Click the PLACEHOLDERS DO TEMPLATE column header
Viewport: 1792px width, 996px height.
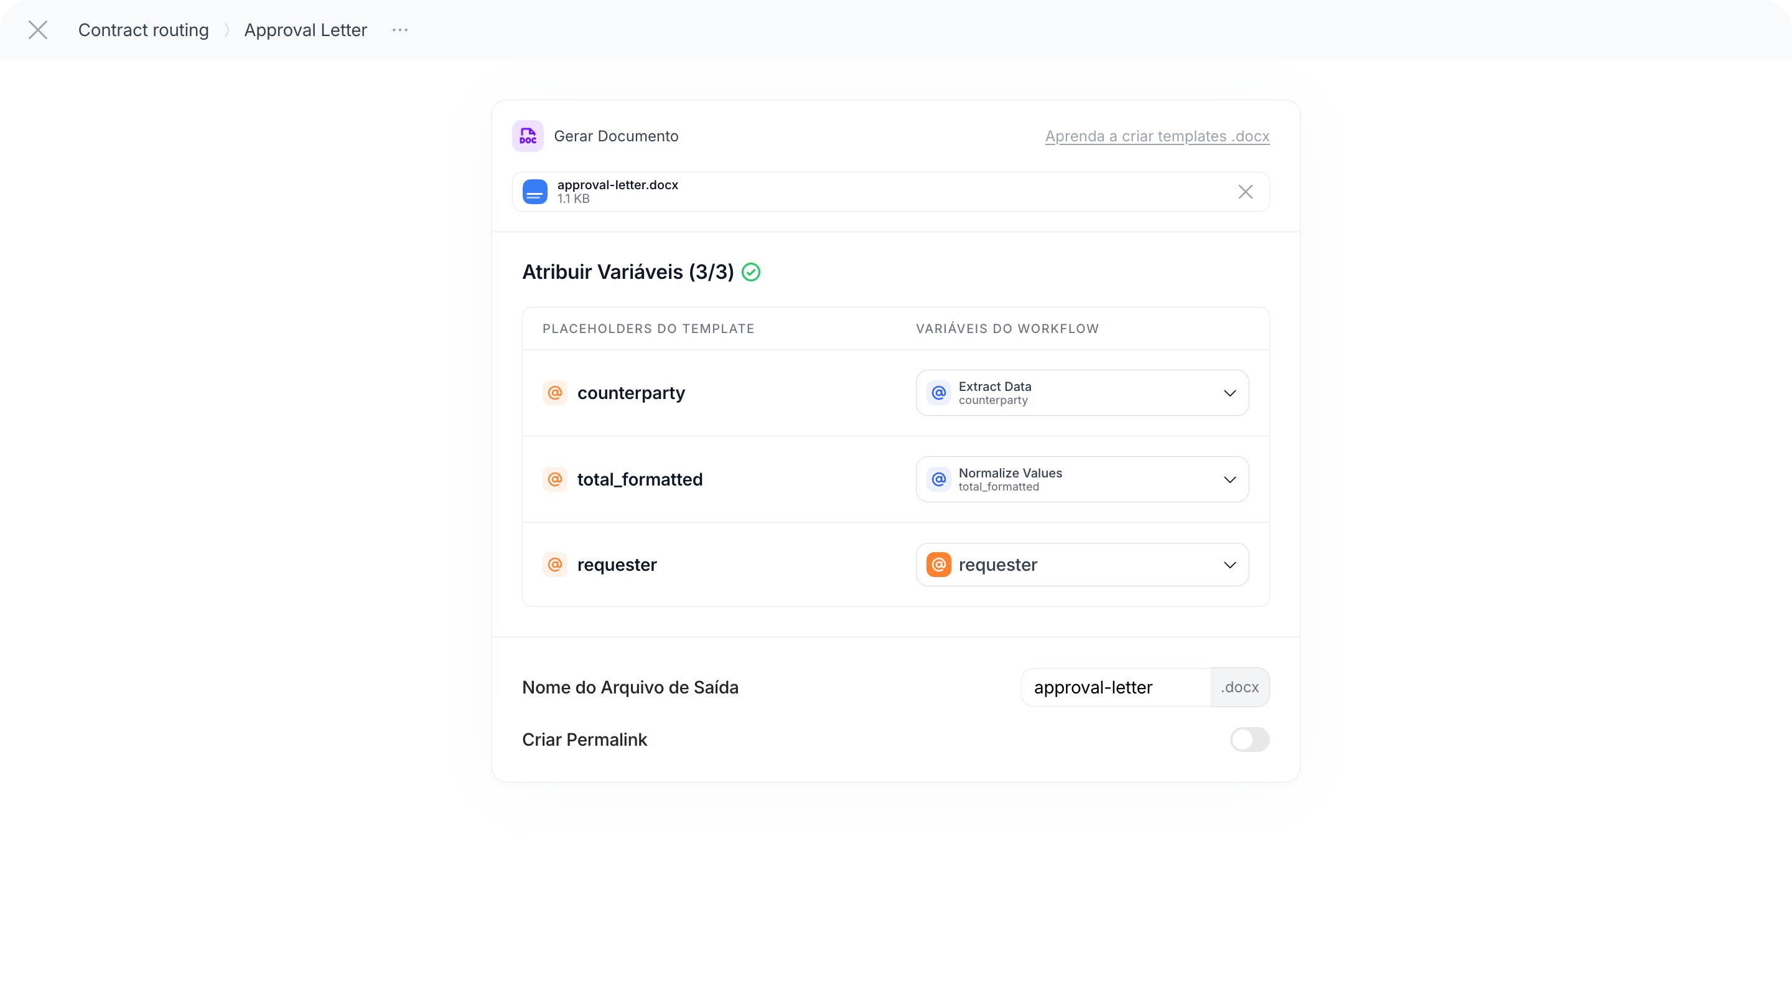pos(648,329)
